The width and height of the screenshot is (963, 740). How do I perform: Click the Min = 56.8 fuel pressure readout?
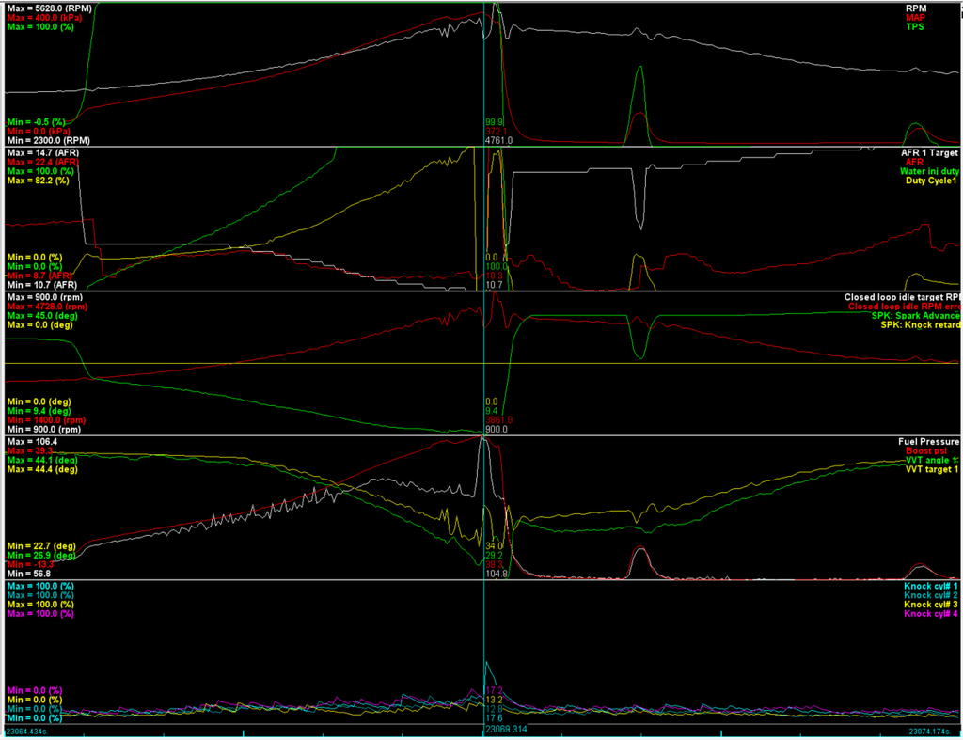tap(29, 574)
